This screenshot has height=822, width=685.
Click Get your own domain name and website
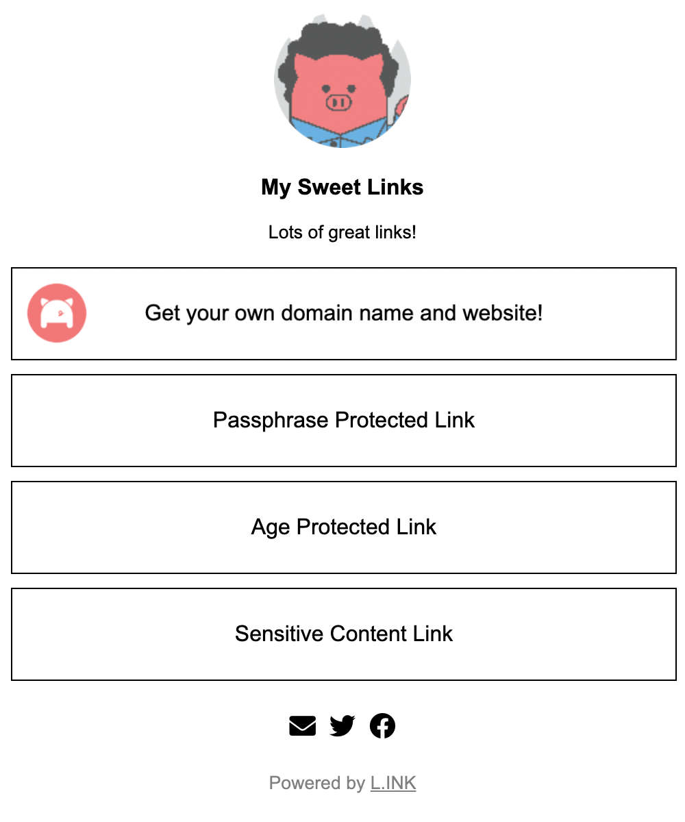342,313
